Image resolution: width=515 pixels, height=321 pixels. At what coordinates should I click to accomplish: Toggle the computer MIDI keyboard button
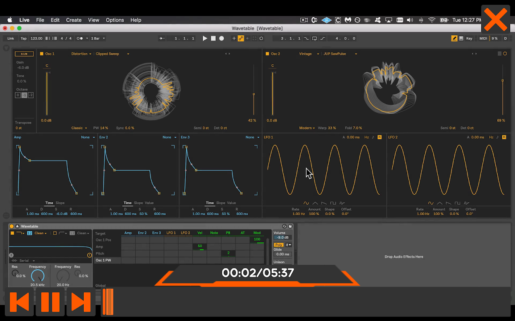click(461, 39)
